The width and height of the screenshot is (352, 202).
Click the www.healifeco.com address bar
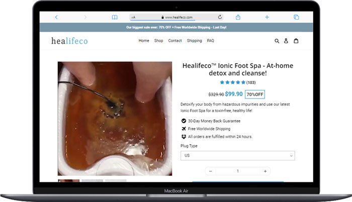click(x=177, y=17)
